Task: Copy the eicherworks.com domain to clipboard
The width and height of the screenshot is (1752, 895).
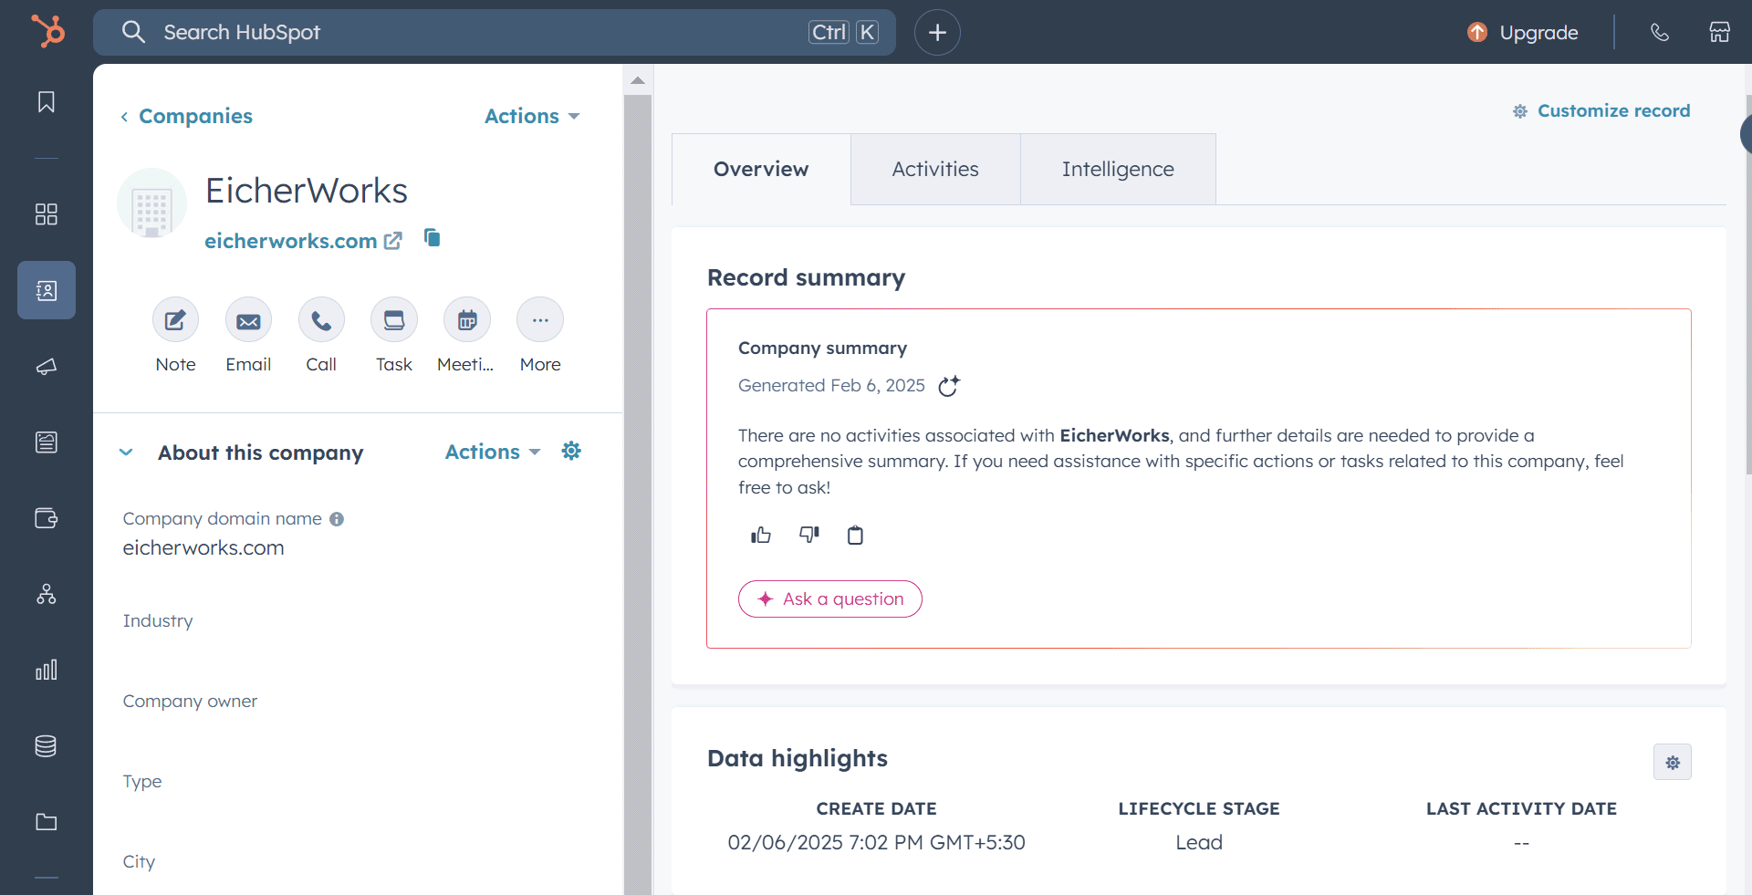Action: point(433,238)
